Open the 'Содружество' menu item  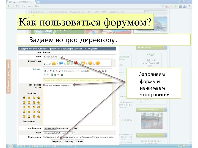coord(117,12)
